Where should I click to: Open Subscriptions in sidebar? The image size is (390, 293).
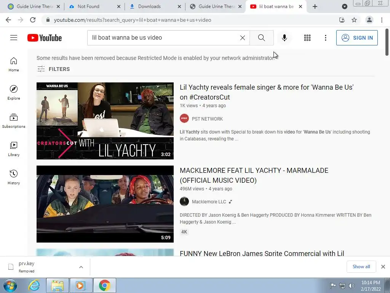(x=14, y=121)
